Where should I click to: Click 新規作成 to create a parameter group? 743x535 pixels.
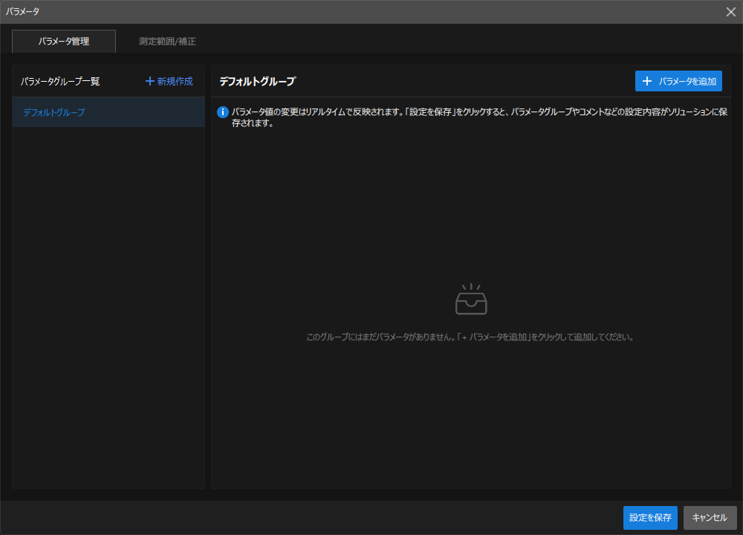(x=169, y=82)
